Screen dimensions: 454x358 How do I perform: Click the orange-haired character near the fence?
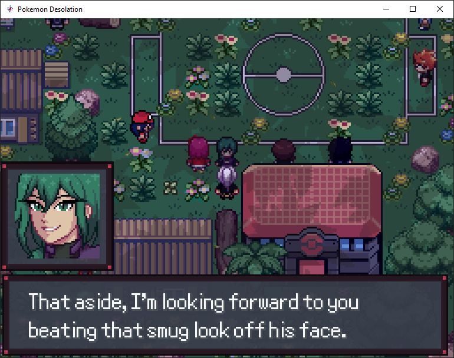click(424, 68)
